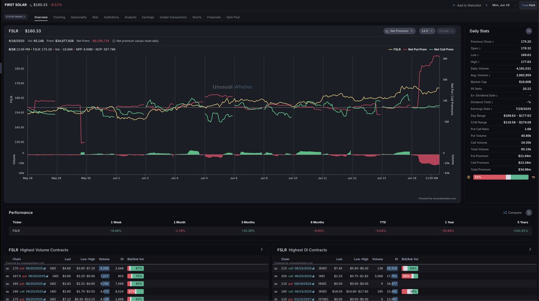Image resolution: width=539 pixels, height=301 pixels.
Task: Collapse the Daily Stats panel icon
Action: click(x=529, y=31)
